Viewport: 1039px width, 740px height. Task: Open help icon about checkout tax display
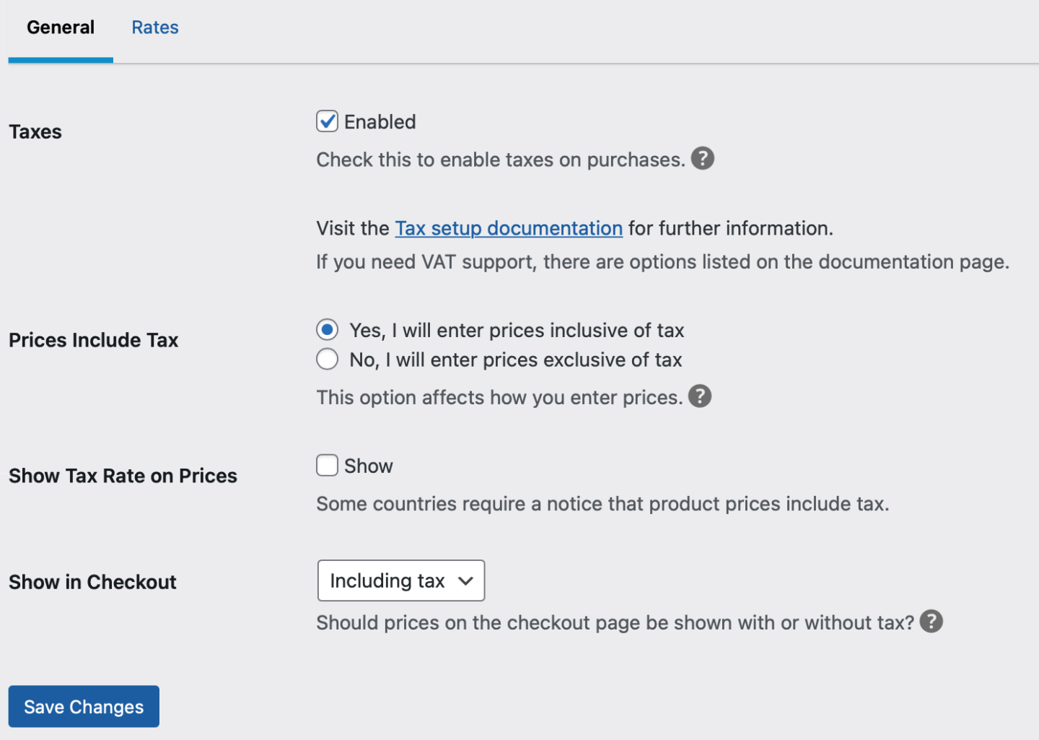point(931,621)
